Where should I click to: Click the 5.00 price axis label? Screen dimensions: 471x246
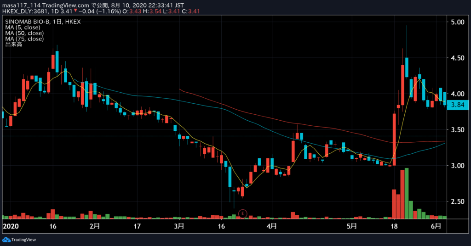click(x=458, y=22)
